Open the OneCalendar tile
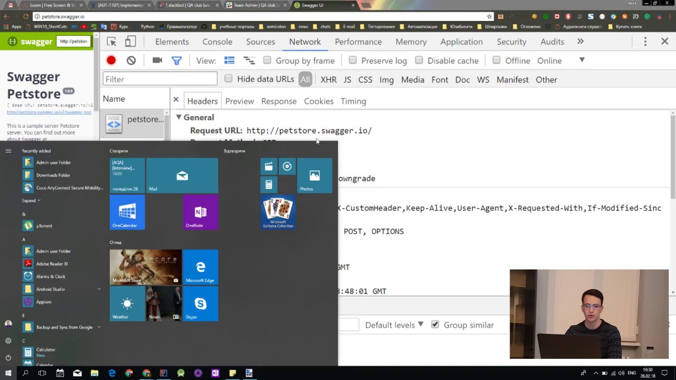676x380 pixels. pos(127,212)
